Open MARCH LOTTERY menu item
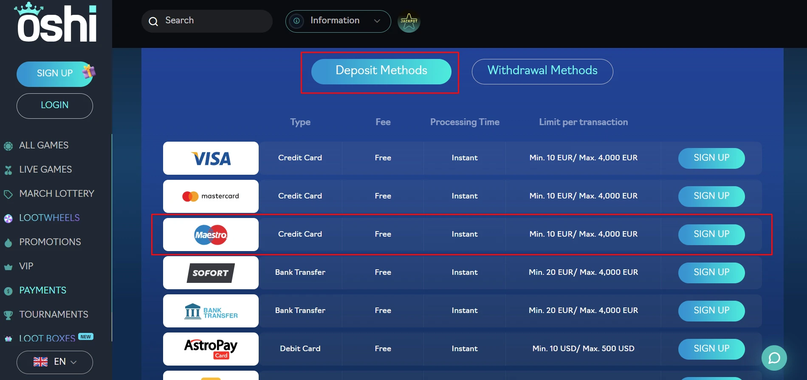807x380 pixels. [x=56, y=194]
